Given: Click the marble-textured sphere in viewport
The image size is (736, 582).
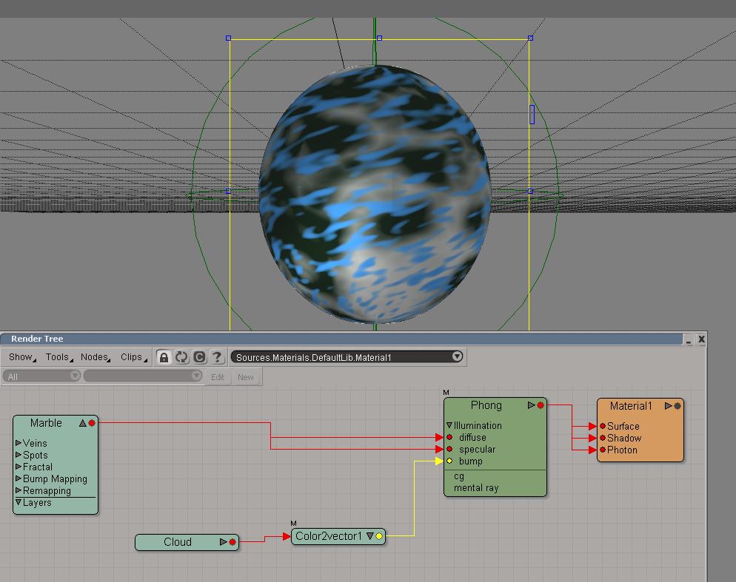Looking at the screenshot, I should 375,194.
